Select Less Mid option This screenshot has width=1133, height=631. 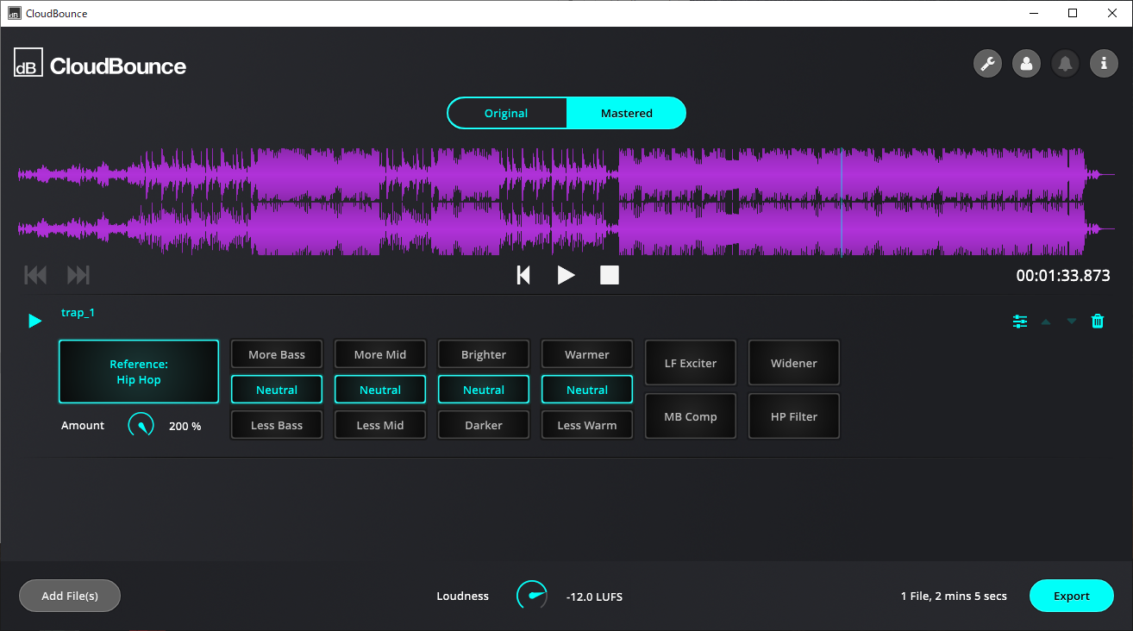[380, 425]
